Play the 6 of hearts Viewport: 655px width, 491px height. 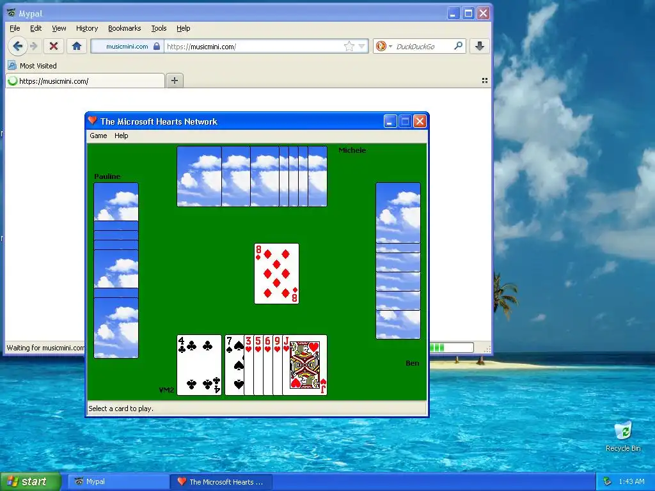[268, 365]
